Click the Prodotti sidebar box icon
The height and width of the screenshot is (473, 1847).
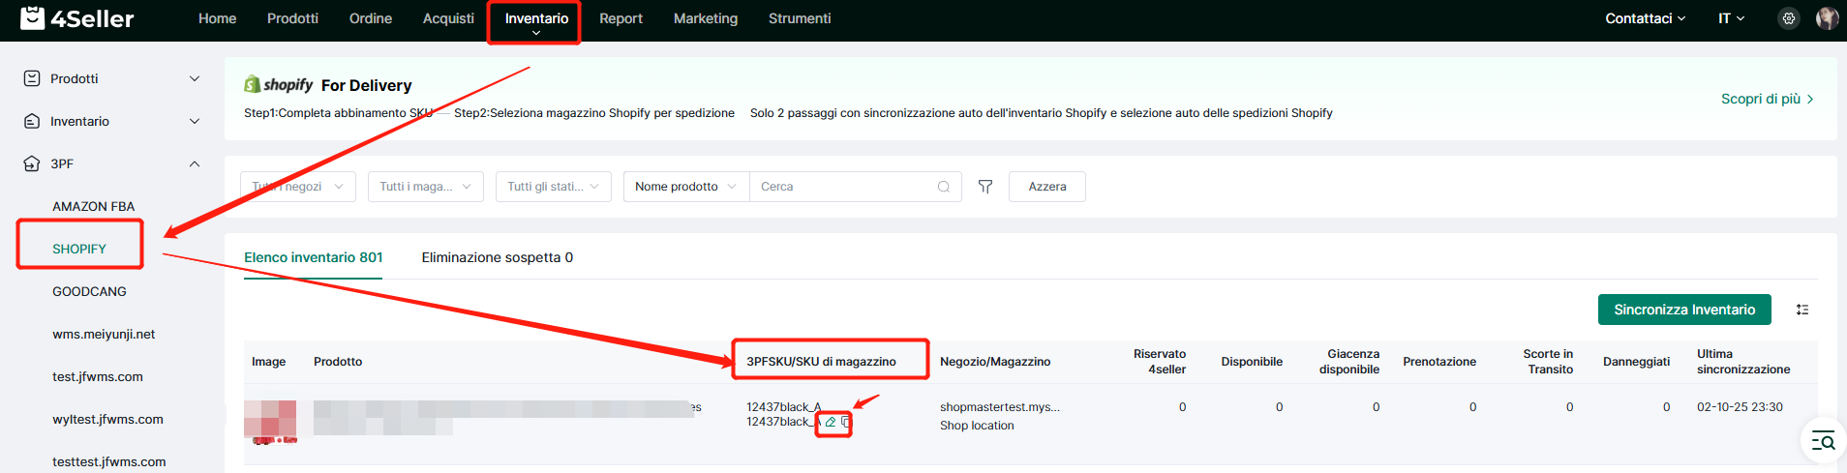pyautogui.click(x=32, y=78)
